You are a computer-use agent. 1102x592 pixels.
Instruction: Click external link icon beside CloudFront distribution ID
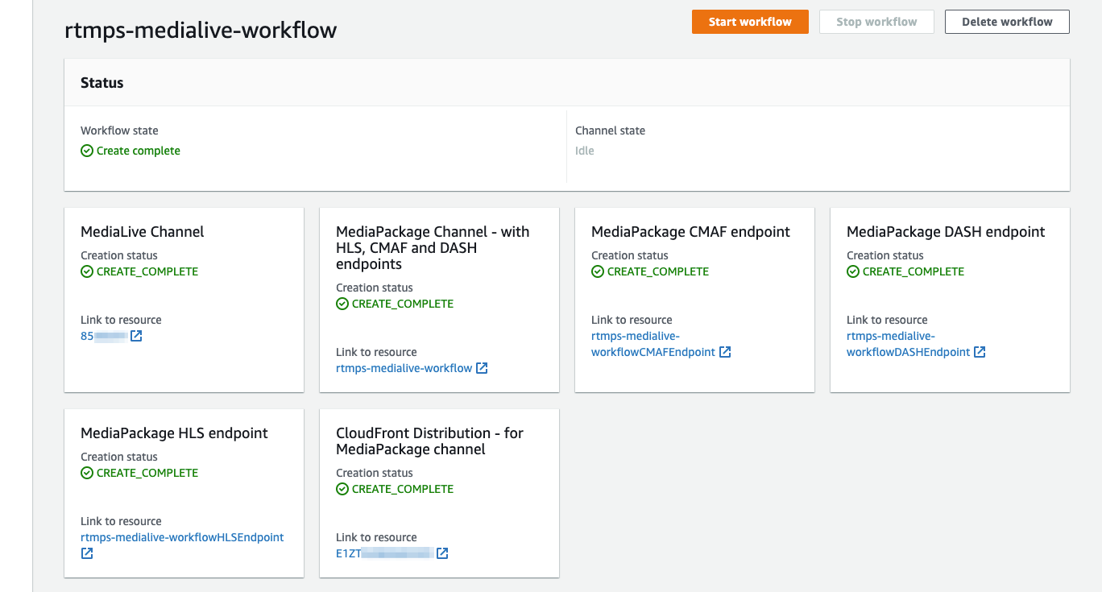click(x=442, y=553)
